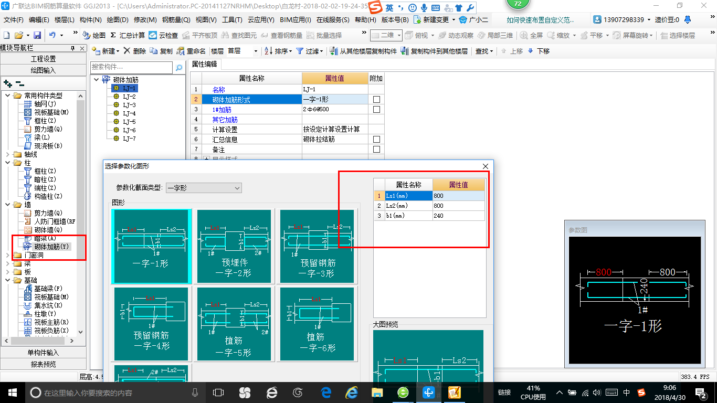Expand the 门窗洞 tree node
Screen dimensions: 717x403
(x=7, y=255)
